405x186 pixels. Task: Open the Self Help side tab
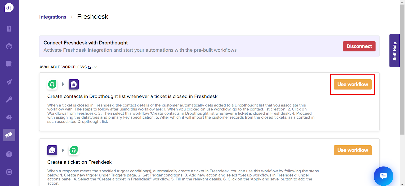pos(394,51)
